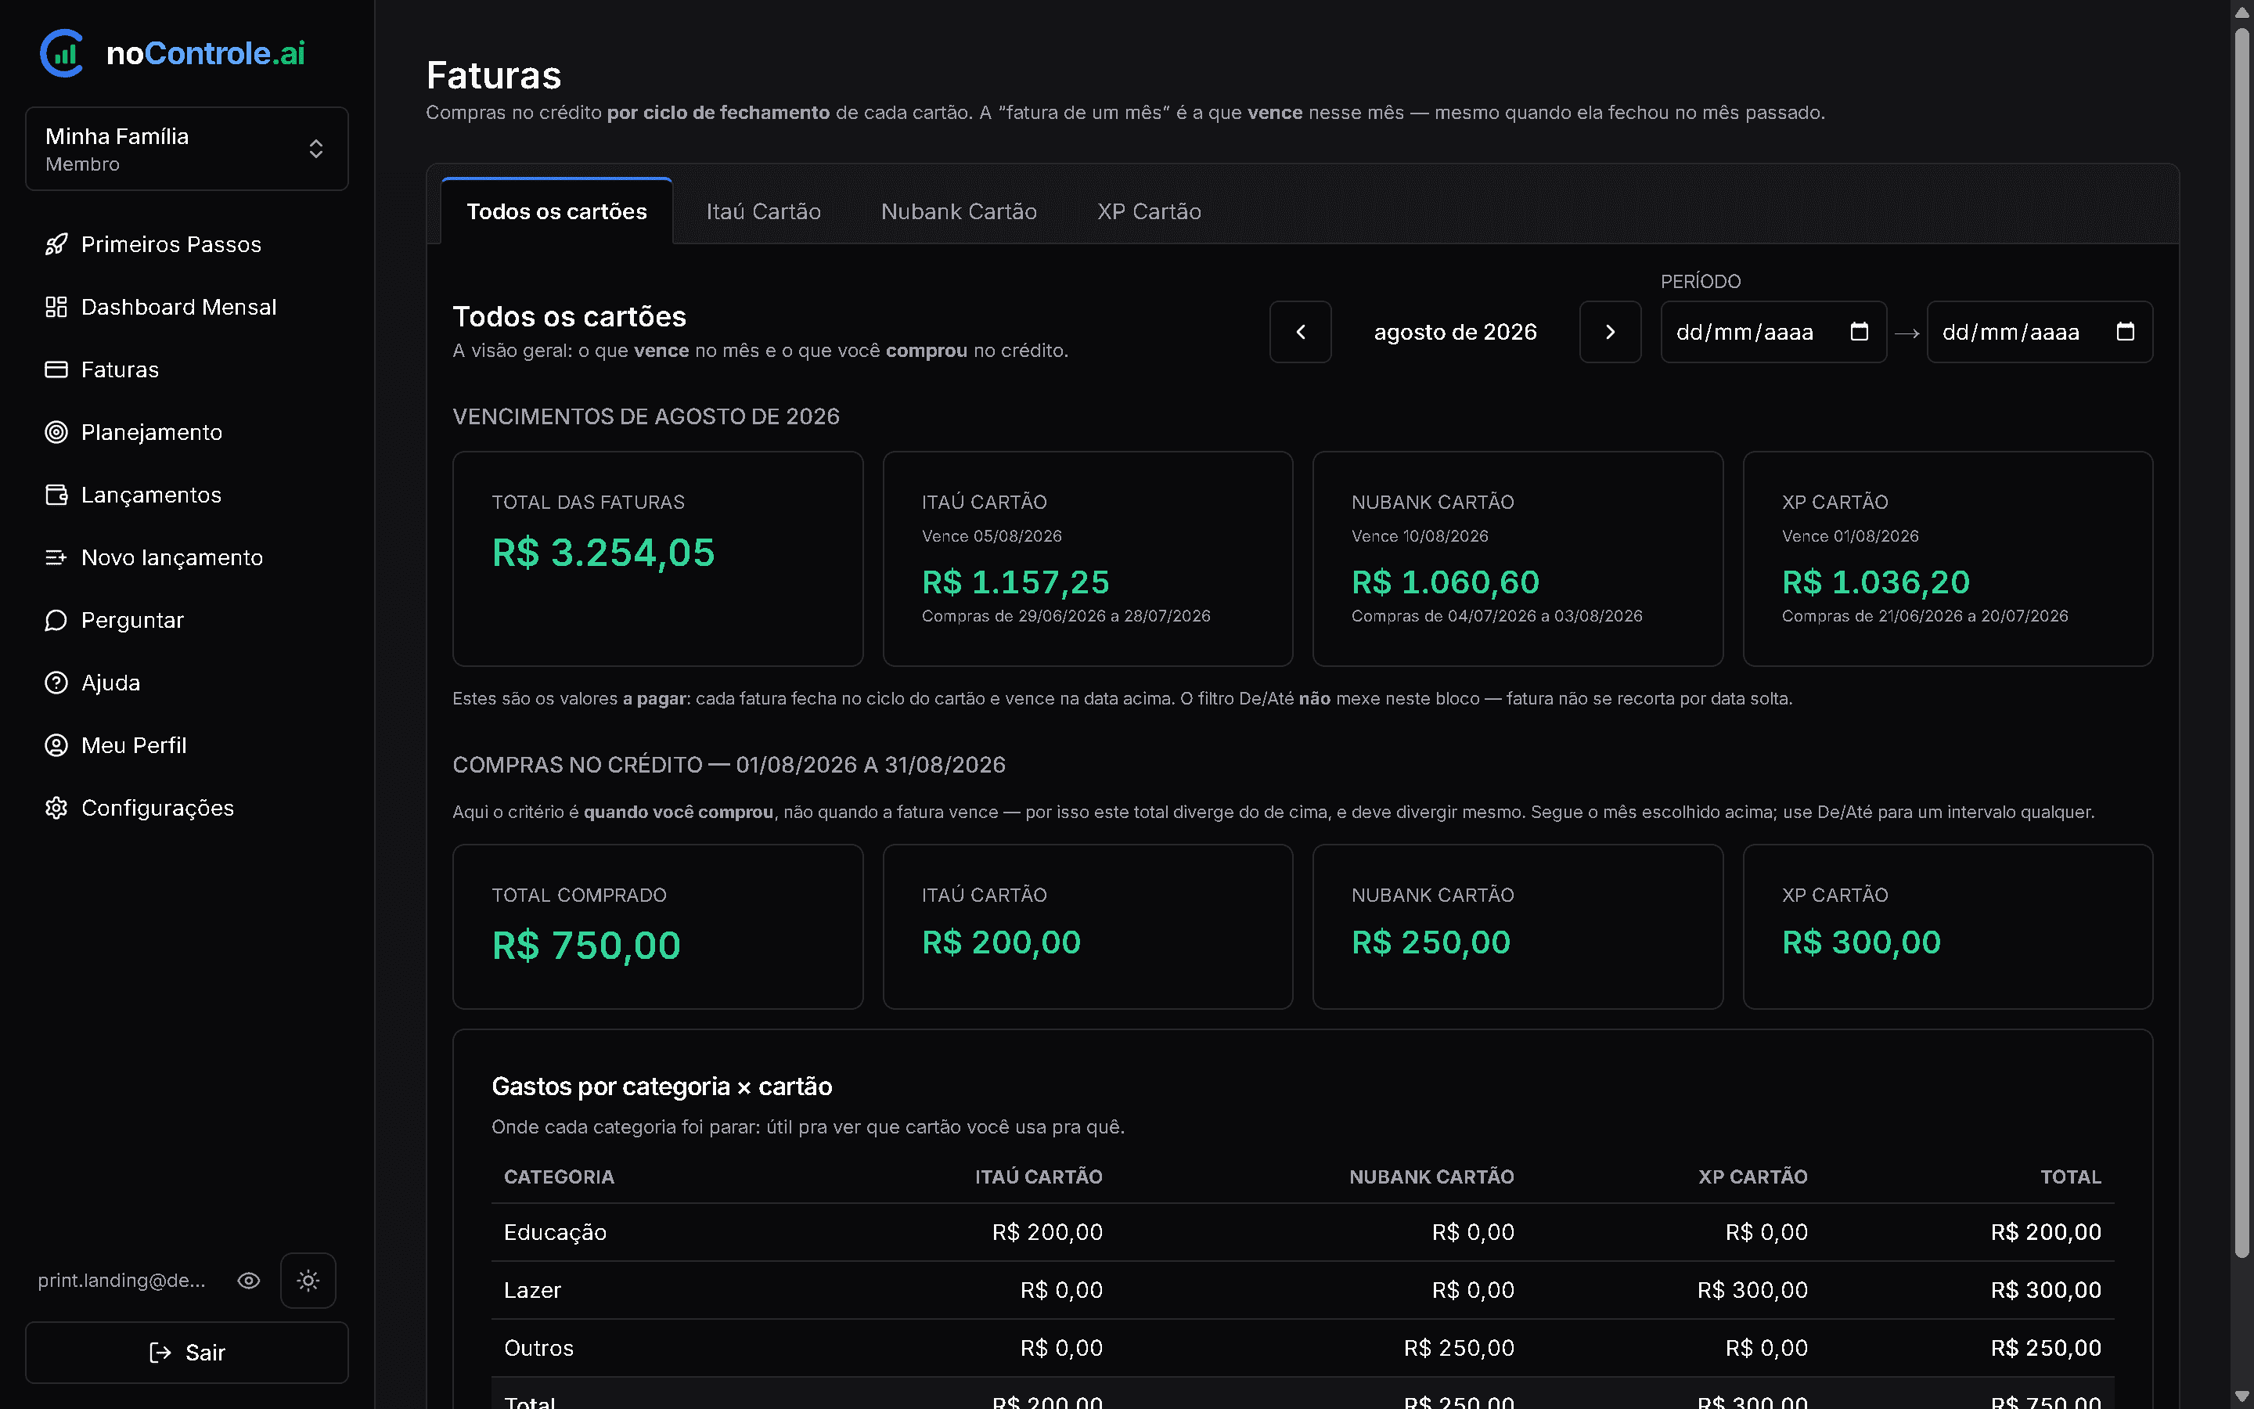
Task: Open Faturas in the sidebar
Action: pyautogui.click(x=187, y=369)
